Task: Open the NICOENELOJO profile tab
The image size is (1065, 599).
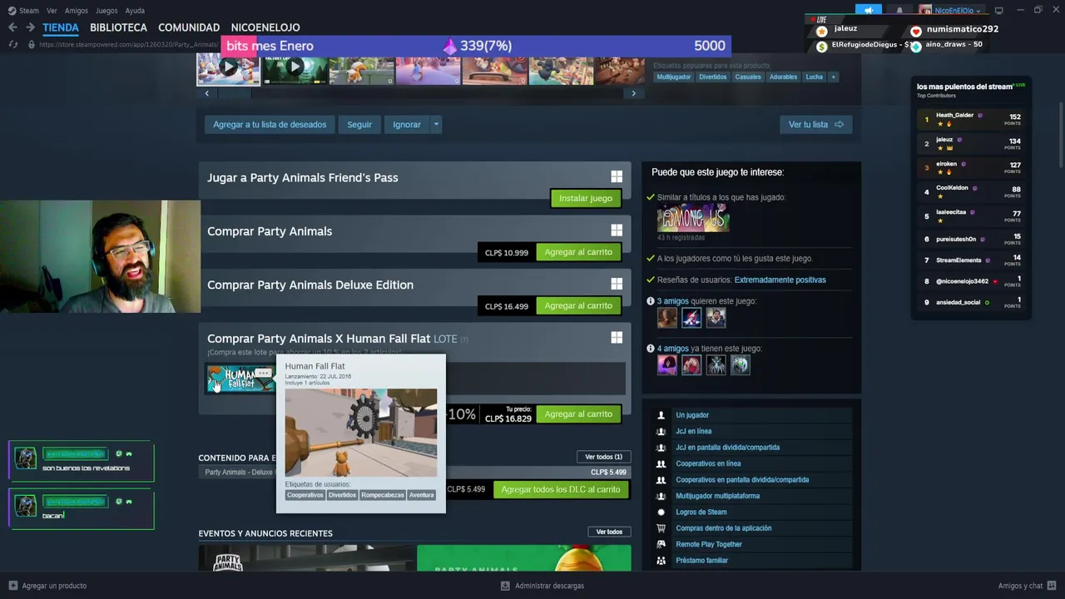Action: click(265, 27)
